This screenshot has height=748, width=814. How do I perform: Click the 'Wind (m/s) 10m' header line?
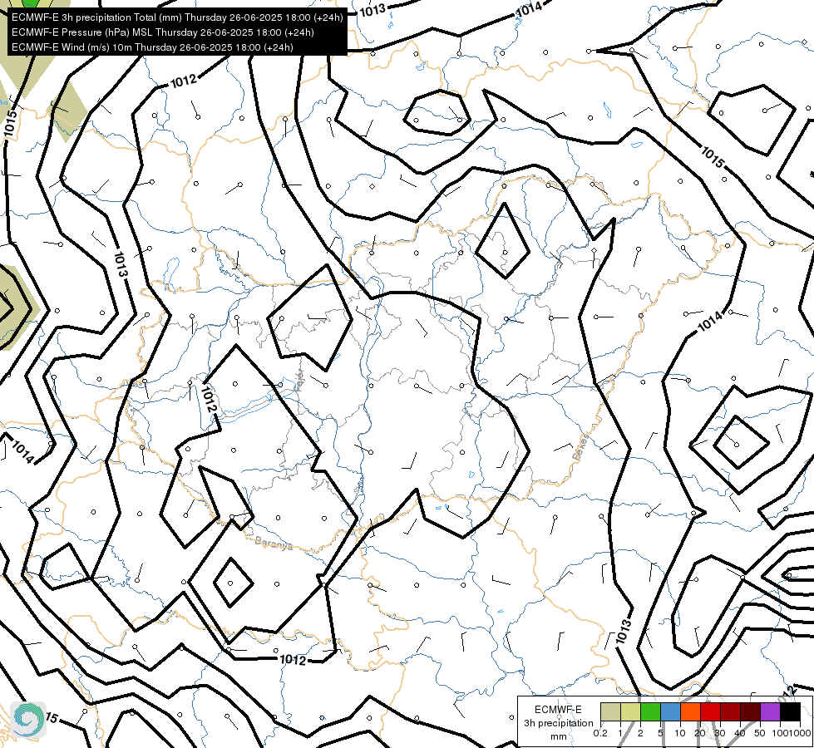[x=152, y=47]
